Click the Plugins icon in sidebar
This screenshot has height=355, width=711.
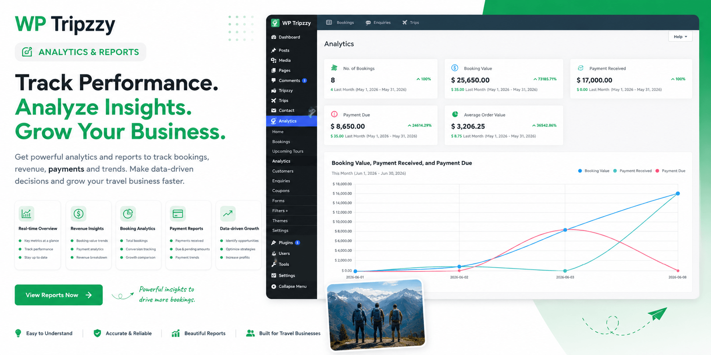coord(274,243)
